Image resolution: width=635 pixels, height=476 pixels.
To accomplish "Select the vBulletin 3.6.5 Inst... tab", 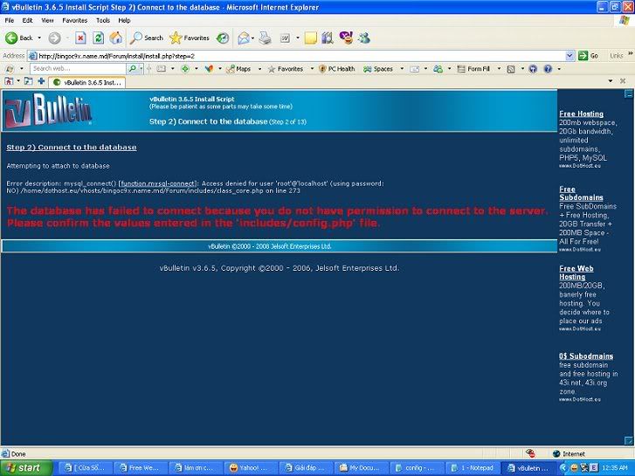I will tap(87, 82).
